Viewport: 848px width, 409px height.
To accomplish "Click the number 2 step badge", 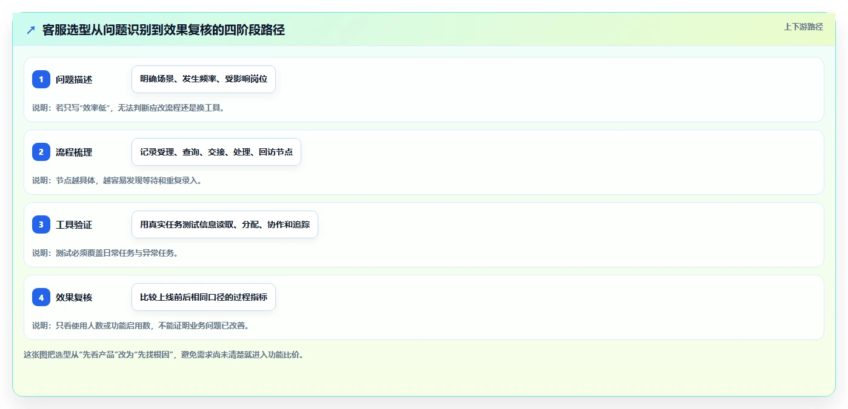I will (41, 152).
